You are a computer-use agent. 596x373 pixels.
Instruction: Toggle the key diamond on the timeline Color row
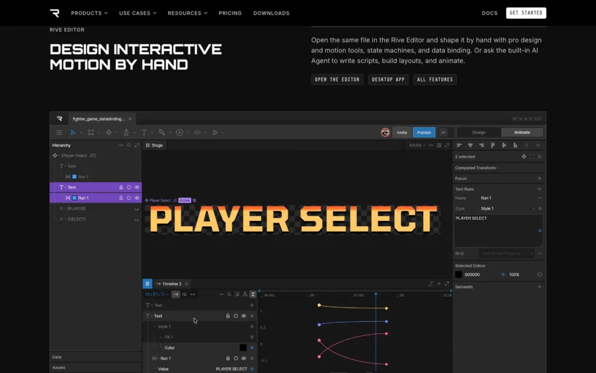pyautogui.click(x=251, y=348)
